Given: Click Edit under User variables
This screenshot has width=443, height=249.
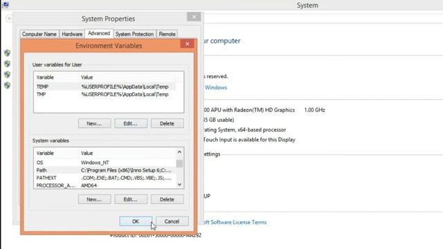Looking at the screenshot, I should coord(131,123).
